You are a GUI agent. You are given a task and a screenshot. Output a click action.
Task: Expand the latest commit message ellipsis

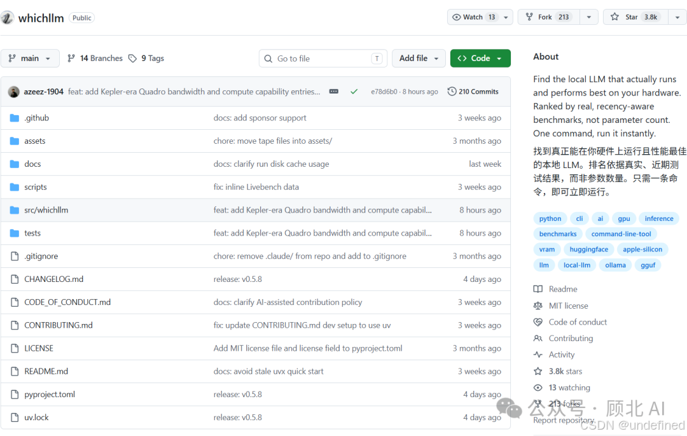tap(334, 92)
